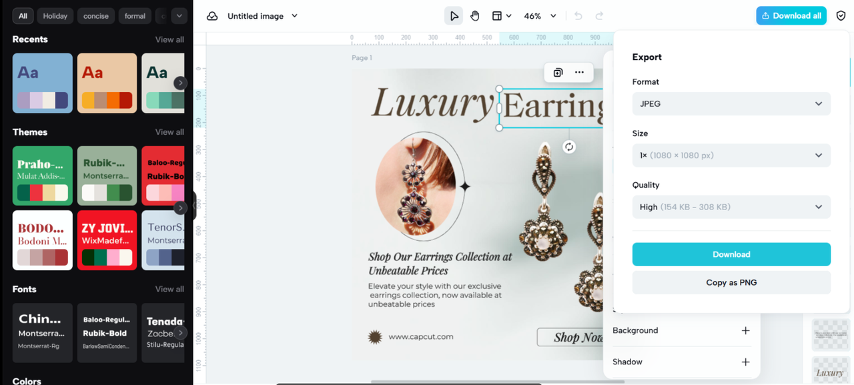Click the redo arrow icon

(599, 16)
